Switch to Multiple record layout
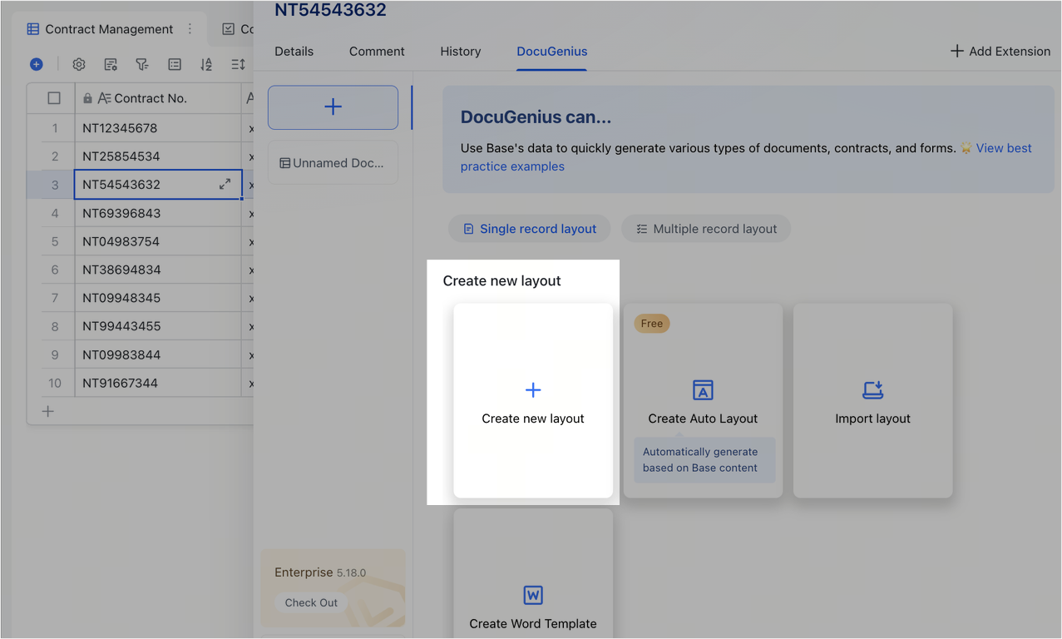 (x=705, y=228)
